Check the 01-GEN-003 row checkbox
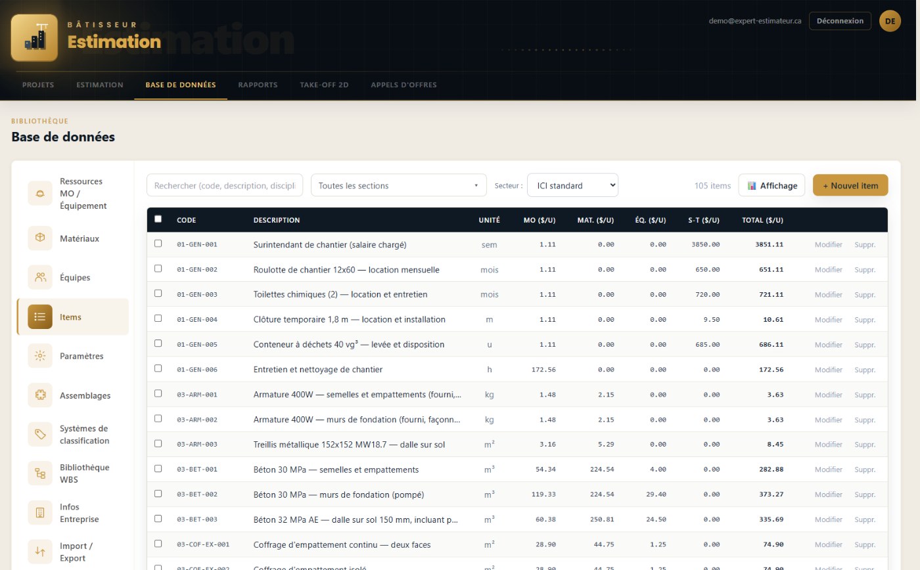This screenshot has width=920, height=570. (158, 293)
